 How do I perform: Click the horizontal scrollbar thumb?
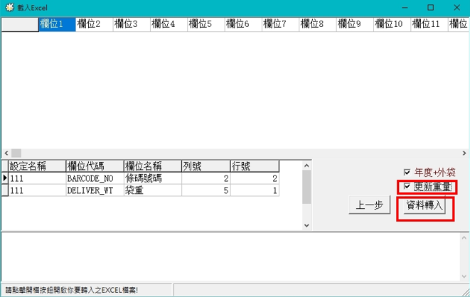16,153
